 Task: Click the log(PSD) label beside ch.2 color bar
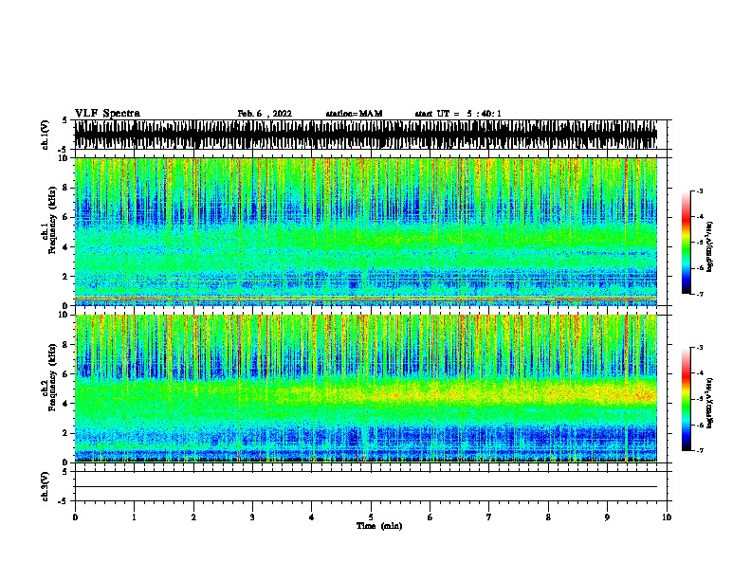click(x=710, y=404)
